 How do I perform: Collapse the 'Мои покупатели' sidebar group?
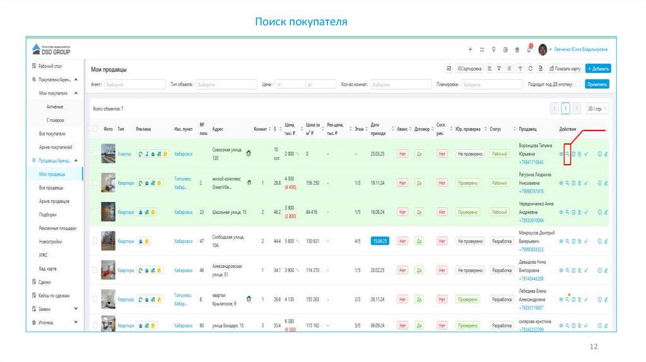pos(76,93)
